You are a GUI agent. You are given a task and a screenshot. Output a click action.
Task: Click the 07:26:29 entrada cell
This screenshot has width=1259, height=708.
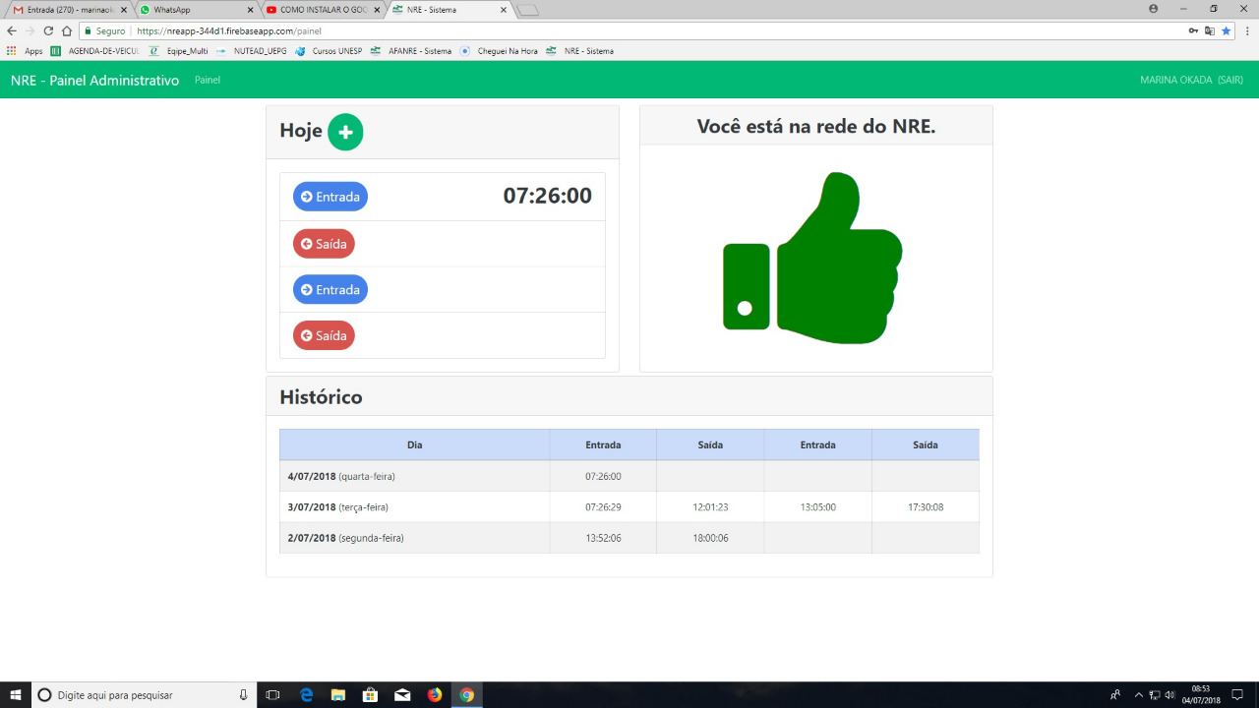[603, 507]
